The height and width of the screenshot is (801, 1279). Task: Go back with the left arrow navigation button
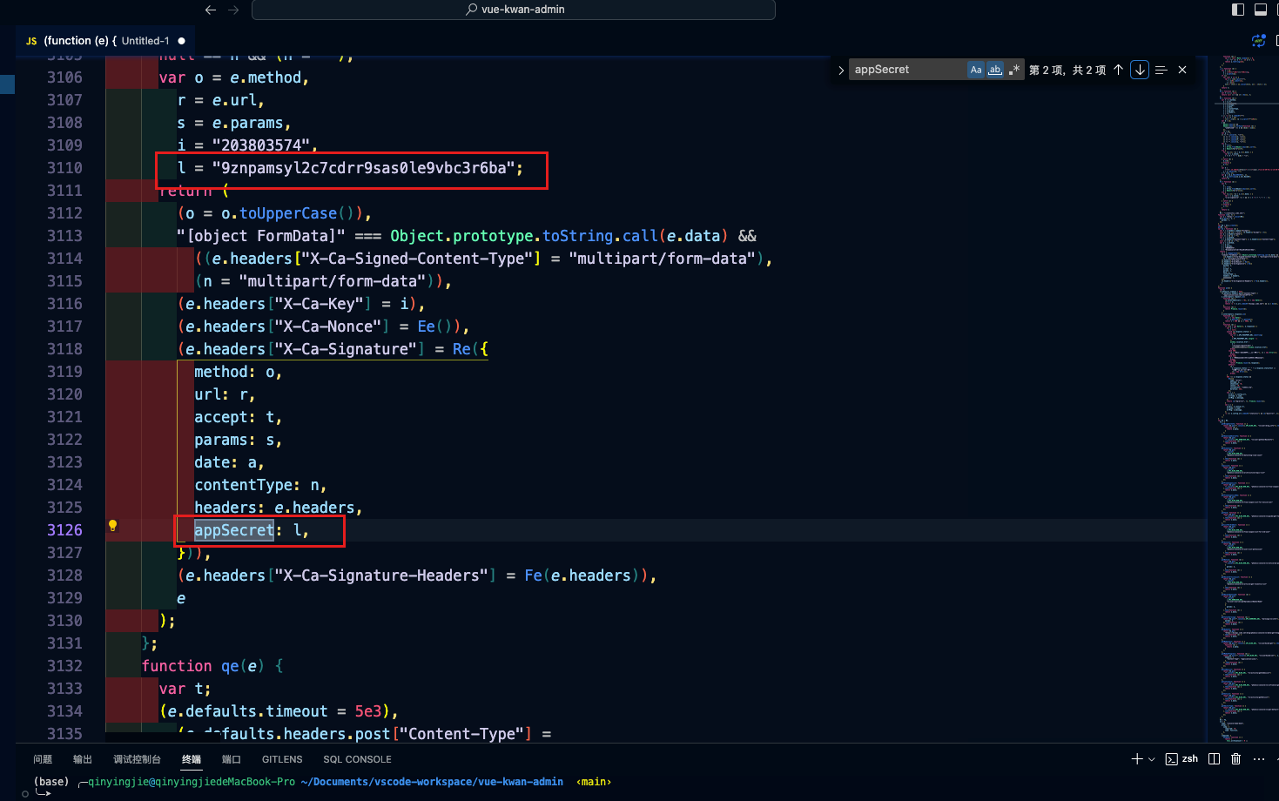coord(211,10)
